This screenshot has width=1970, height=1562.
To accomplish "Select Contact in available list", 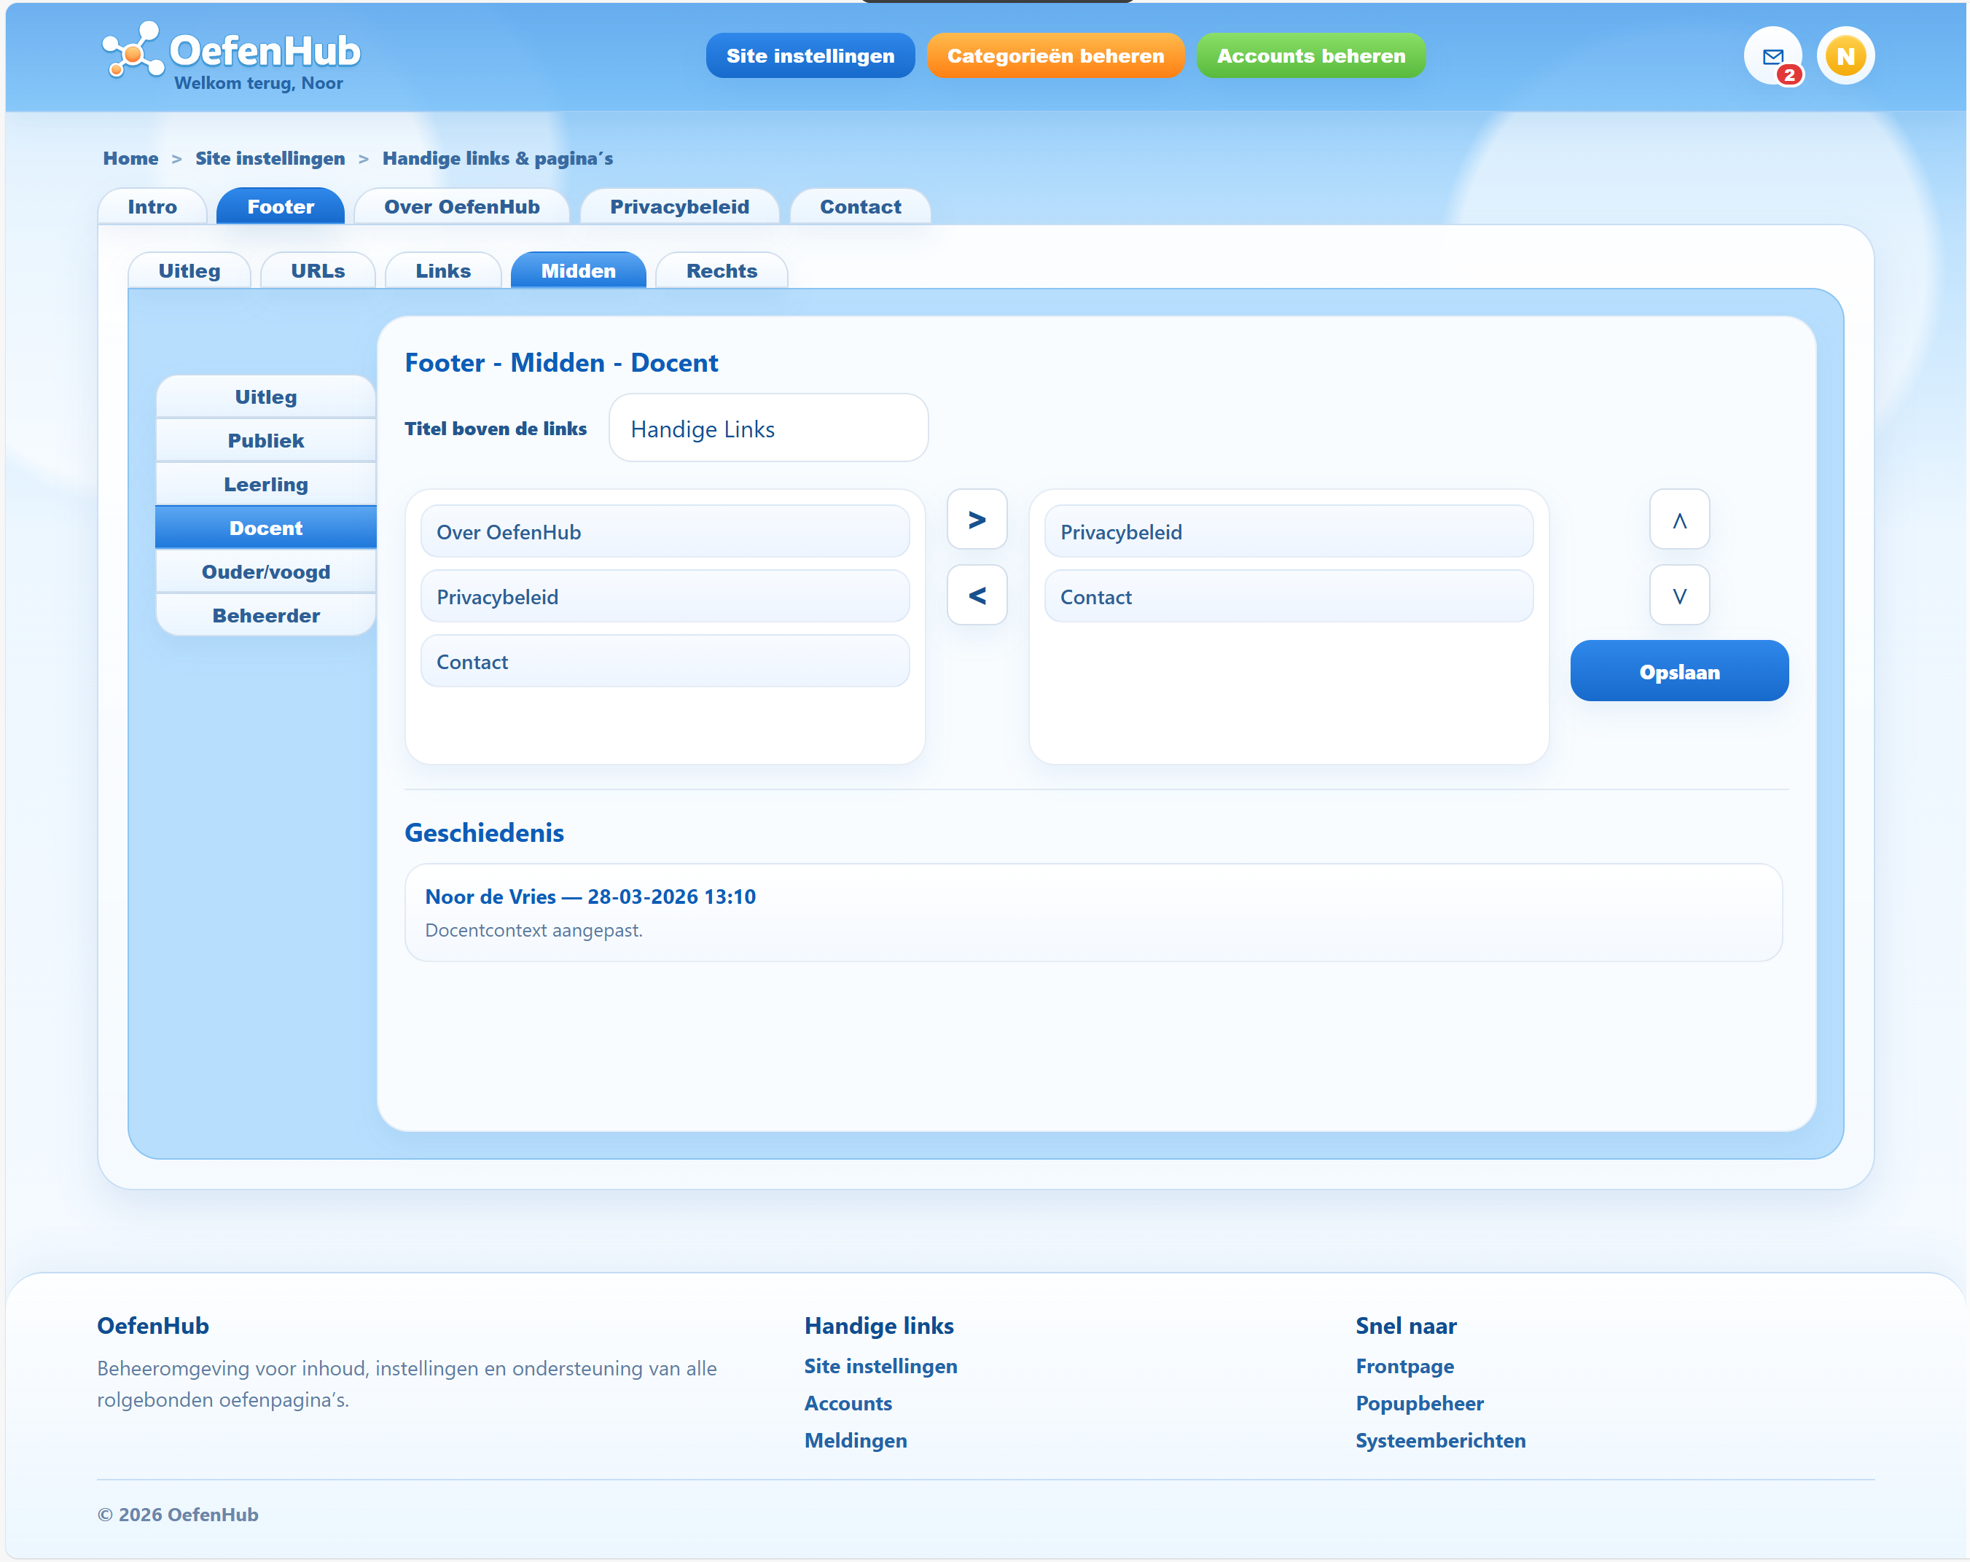I will point(664,662).
